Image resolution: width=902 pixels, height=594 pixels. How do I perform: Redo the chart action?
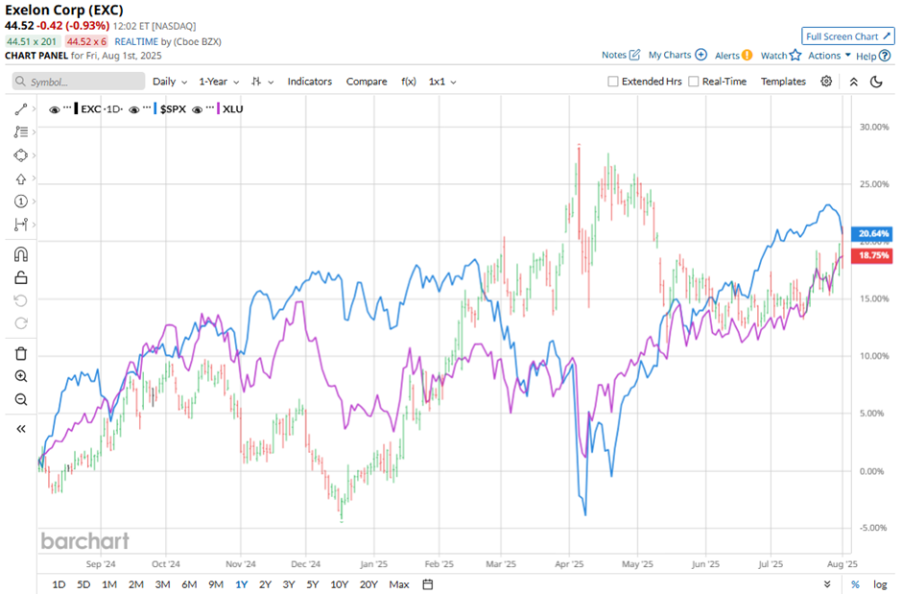pos(21,323)
